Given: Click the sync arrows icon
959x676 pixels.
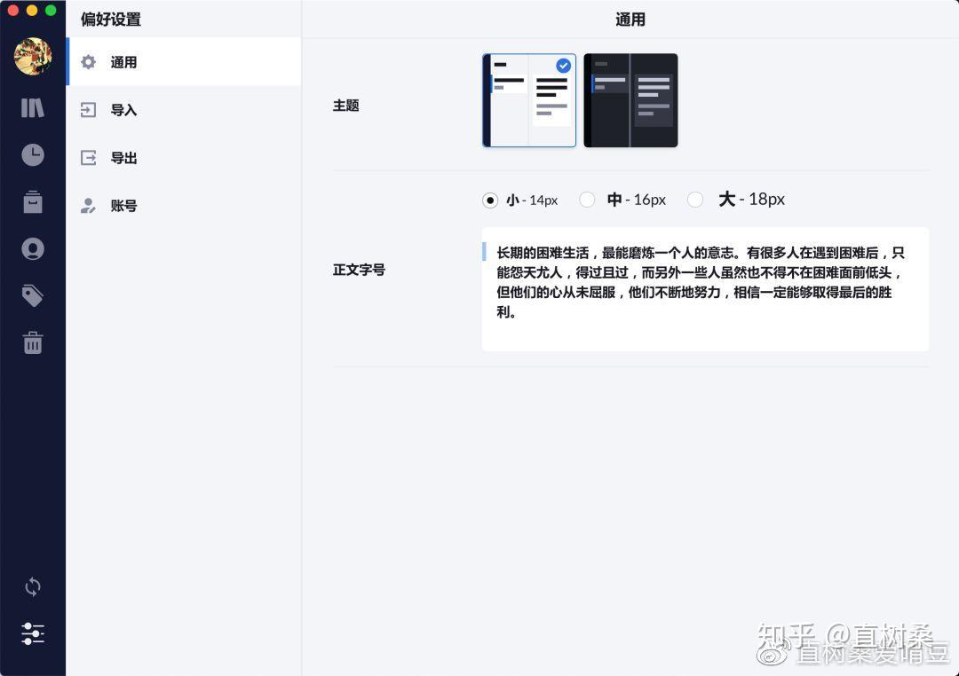Looking at the screenshot, I should coord(33,586).
